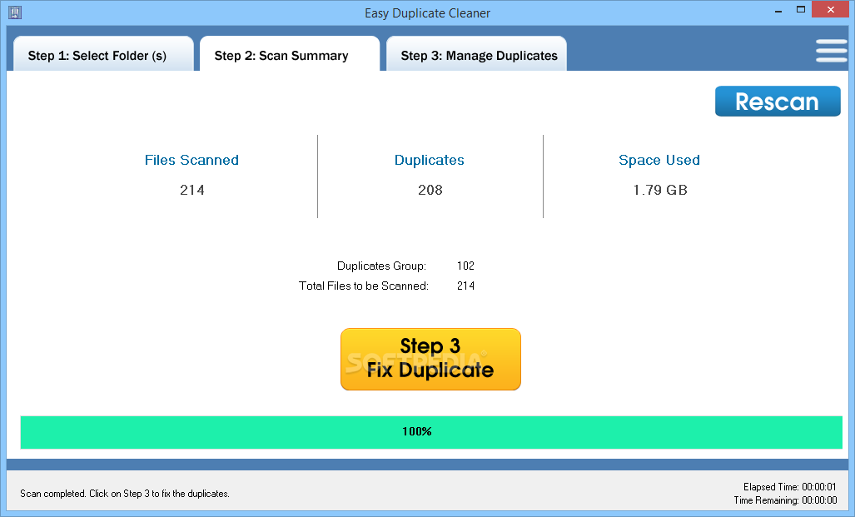The image size is (855, 517).
Task: Maximize the Easy Duplicate Cleaner window
Action: pyautogui.click(x=801, y=9)
